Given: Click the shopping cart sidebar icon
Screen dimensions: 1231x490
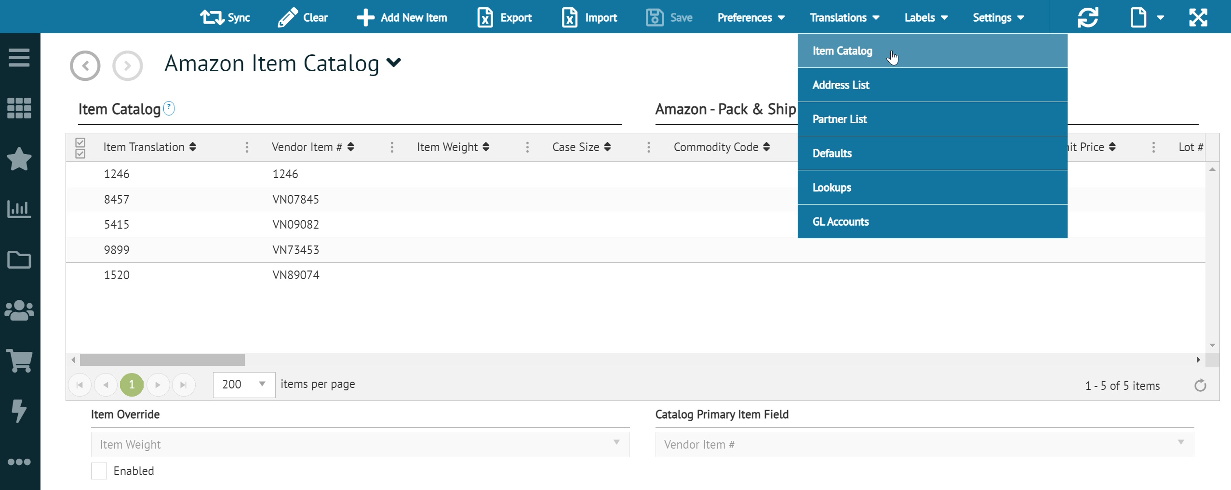Looking at the screenshot, I should pyautogui.click(x=19, y=361).
